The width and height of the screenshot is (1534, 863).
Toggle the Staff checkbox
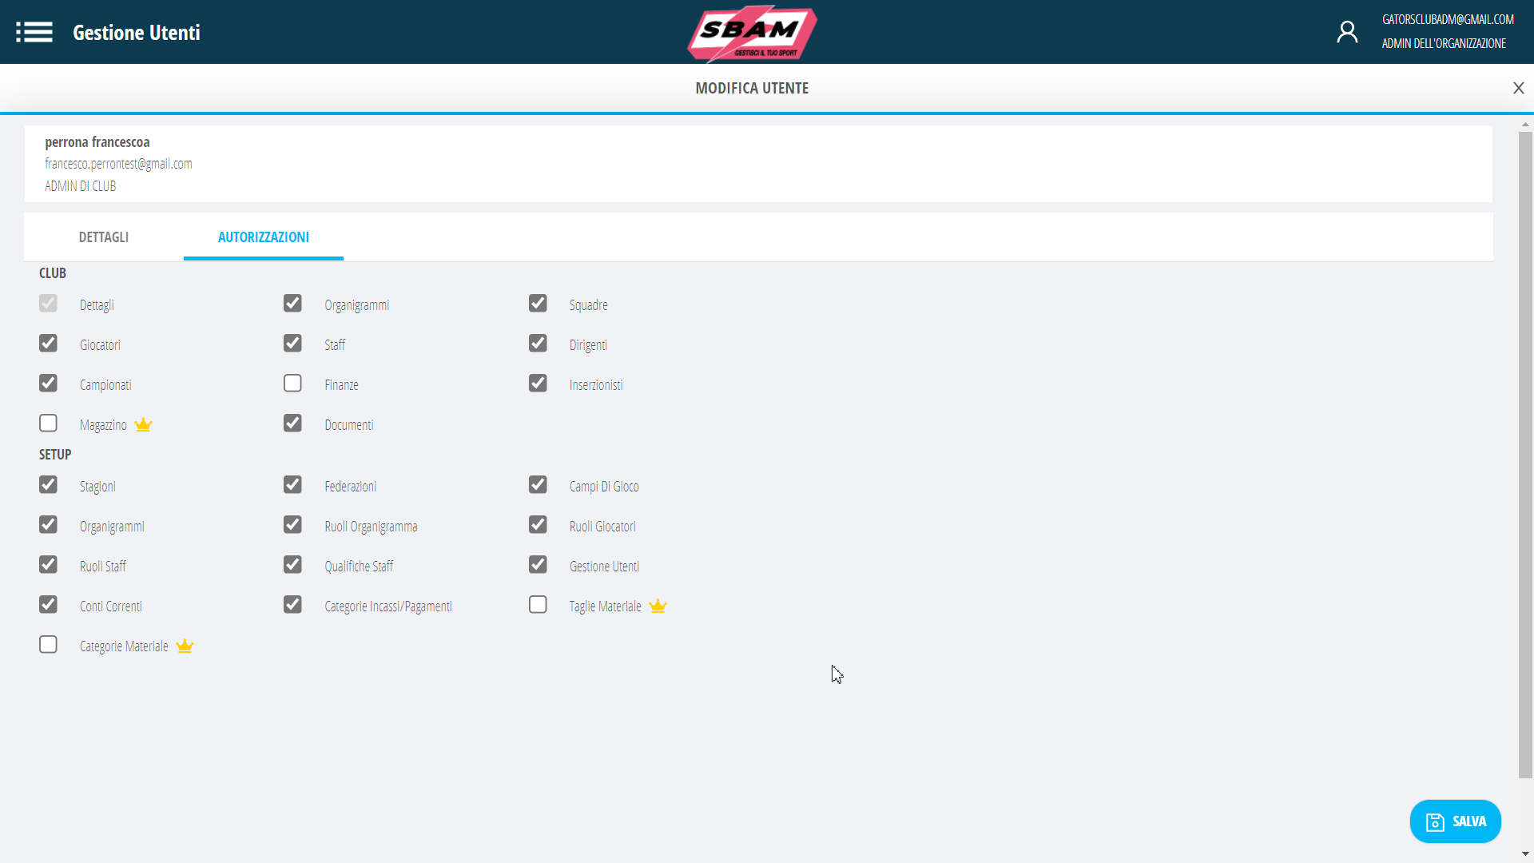(x=292, y=344)
